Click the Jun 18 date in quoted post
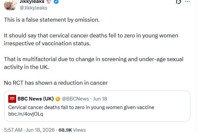Screen dimensions: 199x133 pos(100,99)
